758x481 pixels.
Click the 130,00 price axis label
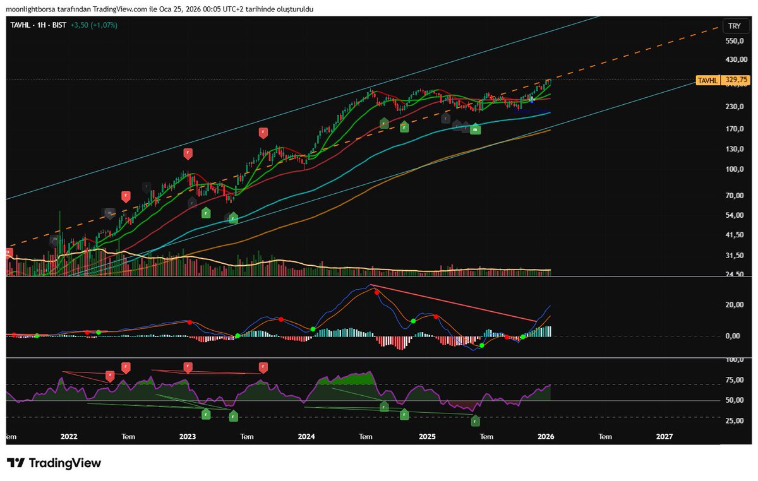point(735,150)
